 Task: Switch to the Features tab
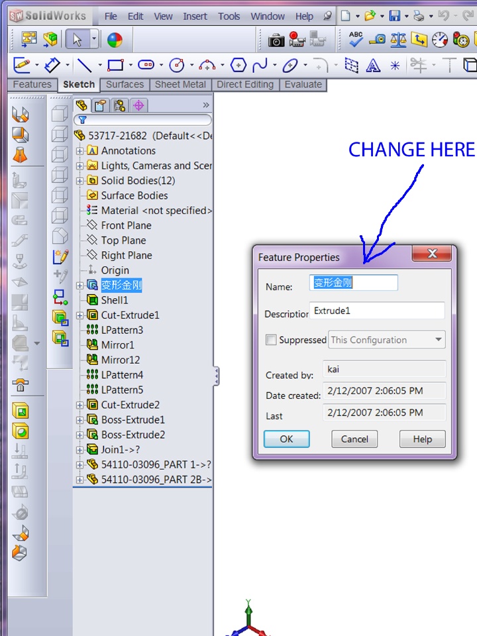(32, 84)
